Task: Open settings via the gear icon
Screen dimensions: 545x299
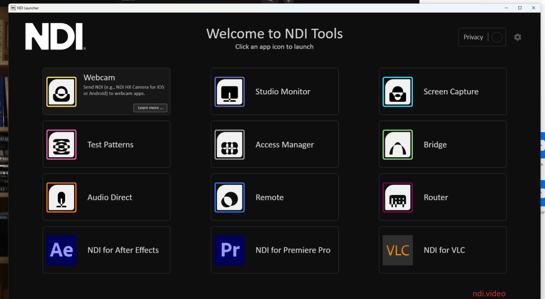Action: (x=517, y=37)
